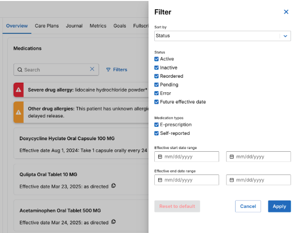The width and height of the screenshot is (297, 233).
Task: Open the Sort by Status dropdown
Action: point(223,36)
